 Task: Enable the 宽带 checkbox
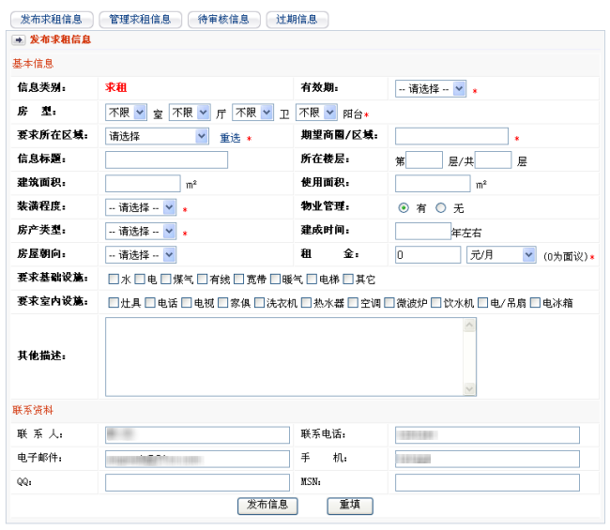click(239, 279)
